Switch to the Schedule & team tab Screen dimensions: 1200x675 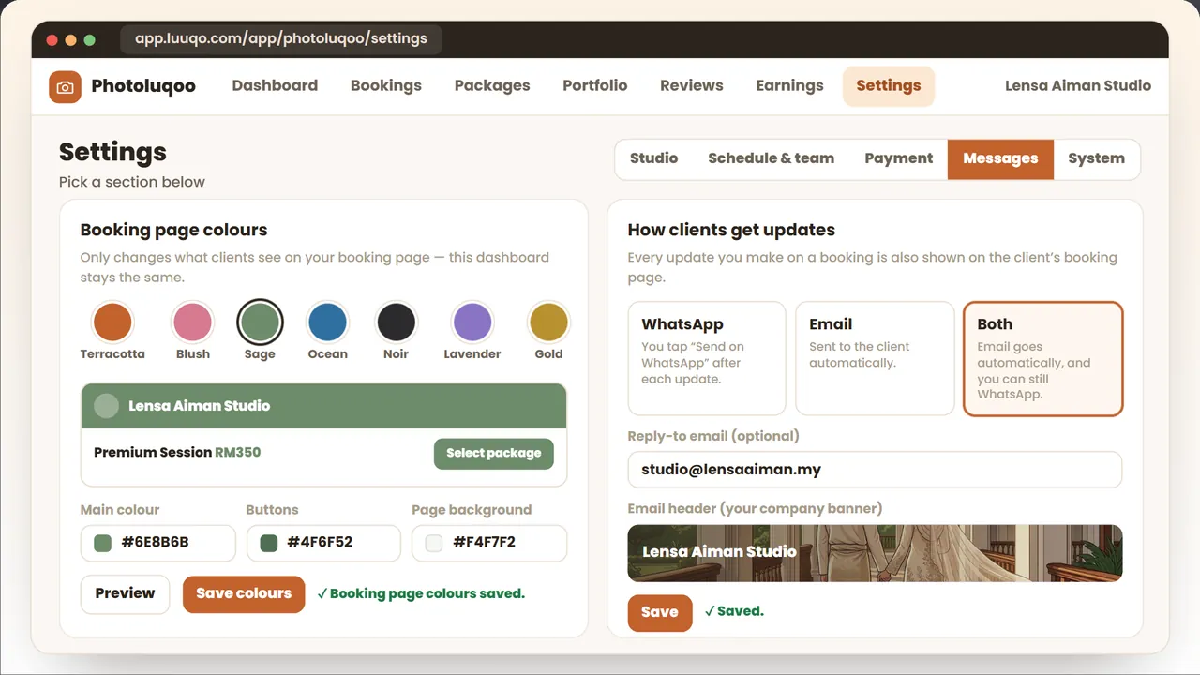[771, 158]
